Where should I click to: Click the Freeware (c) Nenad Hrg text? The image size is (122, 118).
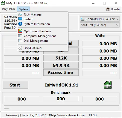point(27,115)
